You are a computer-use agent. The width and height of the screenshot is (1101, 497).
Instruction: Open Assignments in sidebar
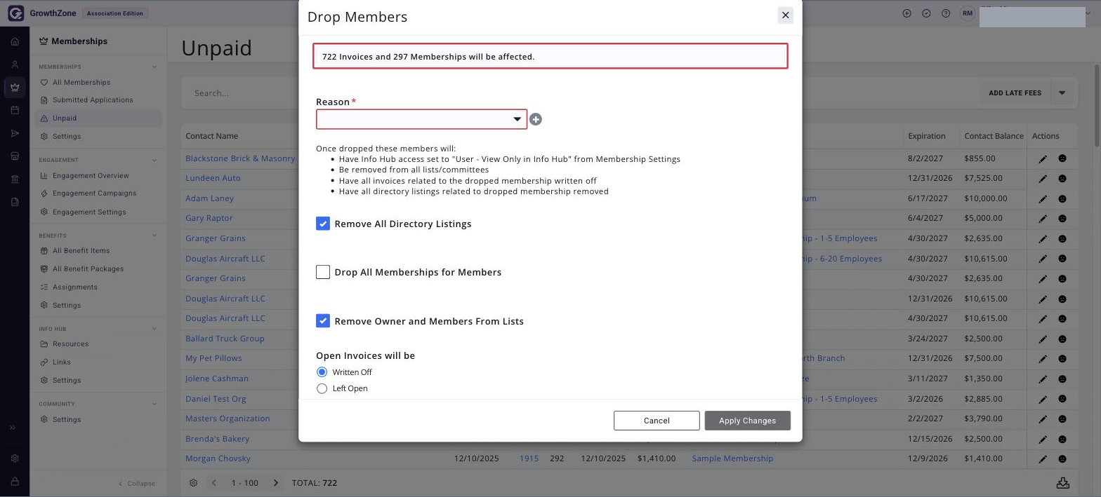(x=74, y=287)
